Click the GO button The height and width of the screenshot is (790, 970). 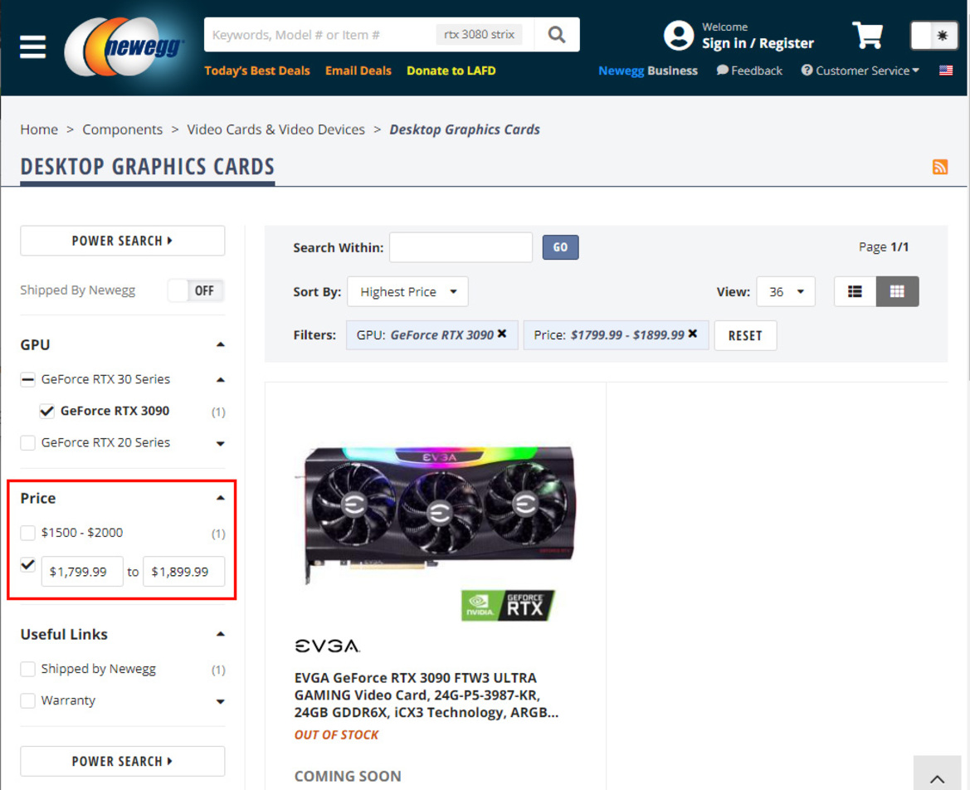coord(560,247)
